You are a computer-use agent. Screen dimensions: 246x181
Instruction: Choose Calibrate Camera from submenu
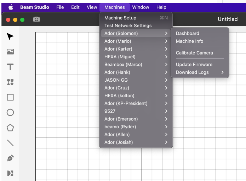tap(194, 53)
